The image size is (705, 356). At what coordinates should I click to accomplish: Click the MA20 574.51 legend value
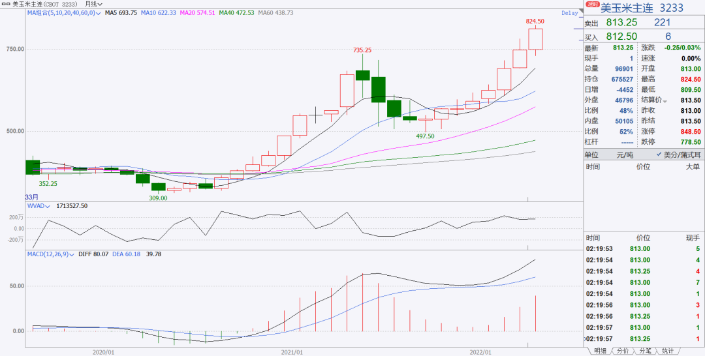pos(197,13)
